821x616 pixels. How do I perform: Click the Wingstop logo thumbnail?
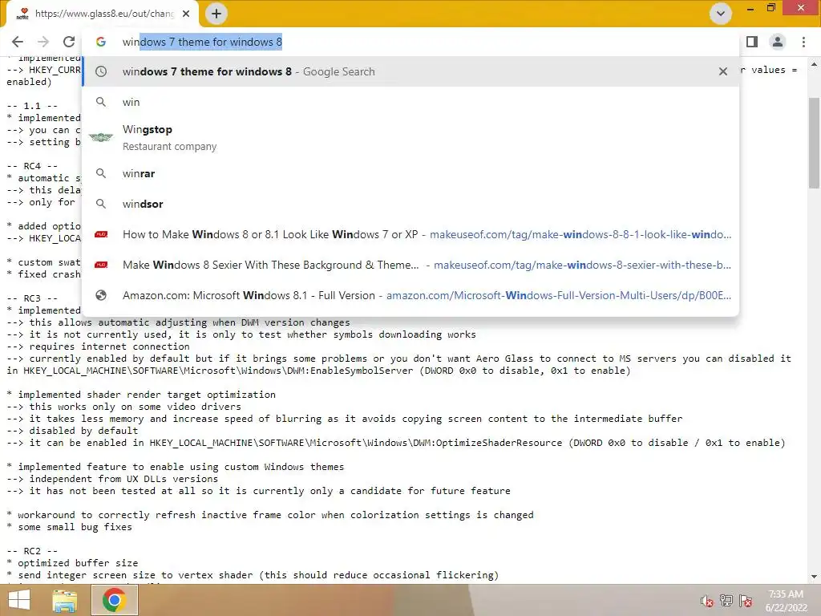click(x=101, y=137)
